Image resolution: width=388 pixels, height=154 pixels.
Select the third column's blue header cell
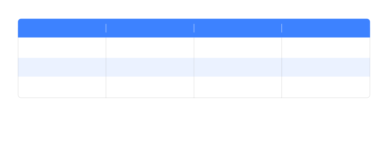tap(238, 28)
